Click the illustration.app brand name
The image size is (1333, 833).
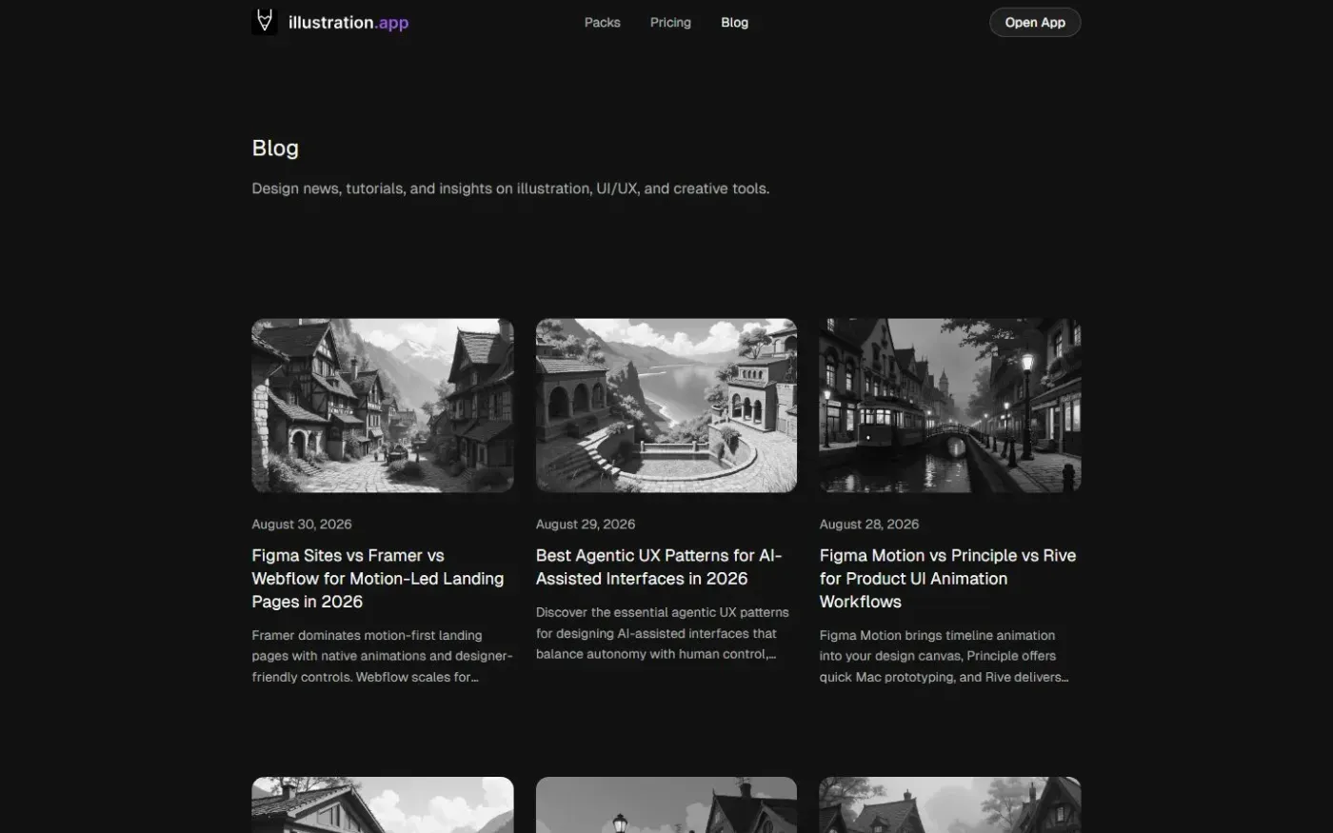pos(348,22)
